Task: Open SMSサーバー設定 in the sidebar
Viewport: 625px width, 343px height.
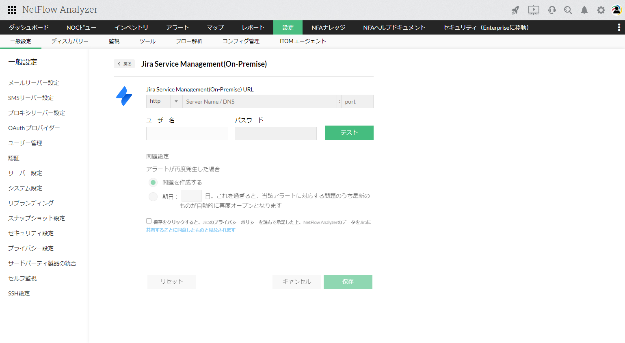Action: 31,98
